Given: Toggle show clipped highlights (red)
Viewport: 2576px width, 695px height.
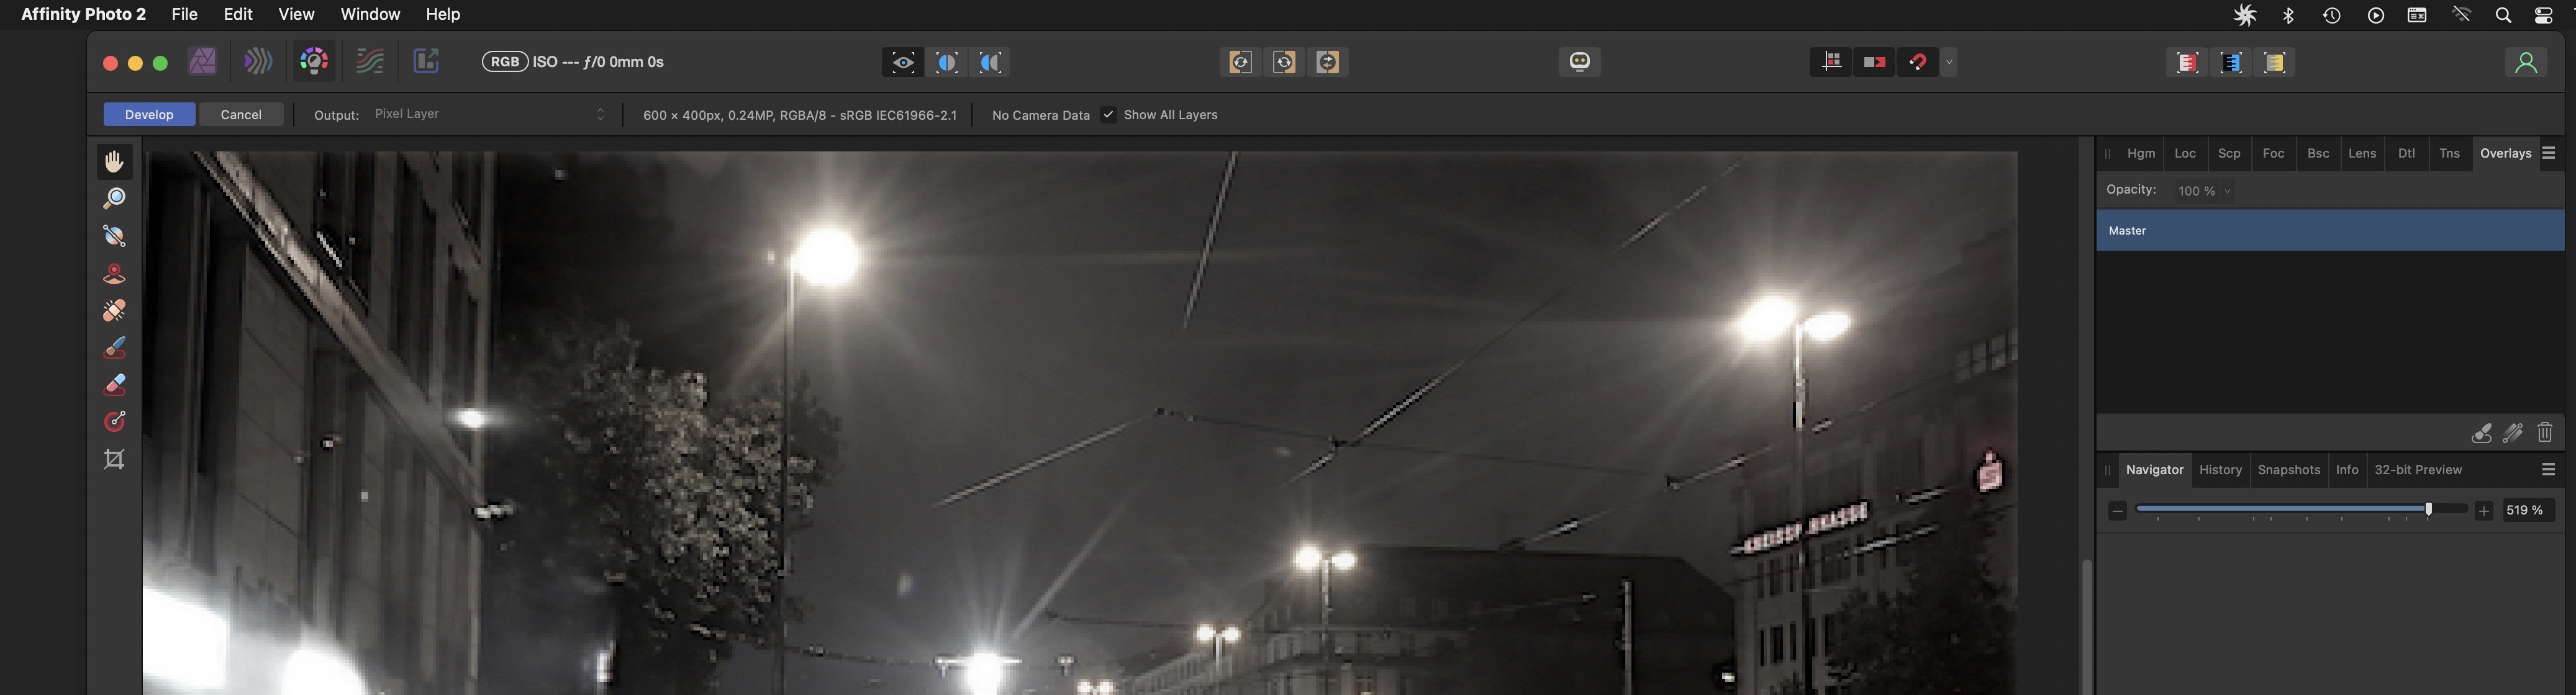Looking at the screenshot, I should (2187, 63).
